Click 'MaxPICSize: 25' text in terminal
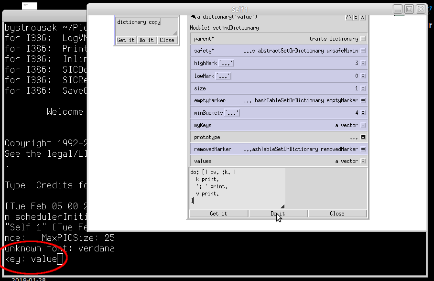Viewport: 434px width, 281px height. click(x=78, y=238)
